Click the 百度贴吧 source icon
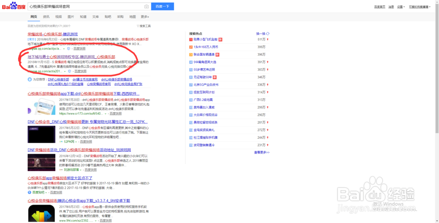 29,193
